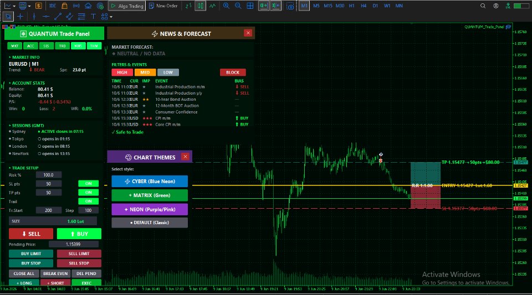Open objects shapes dropdown arrow
Image resolution: width=532 pixels, height=295 pixels.
(111, 17)
